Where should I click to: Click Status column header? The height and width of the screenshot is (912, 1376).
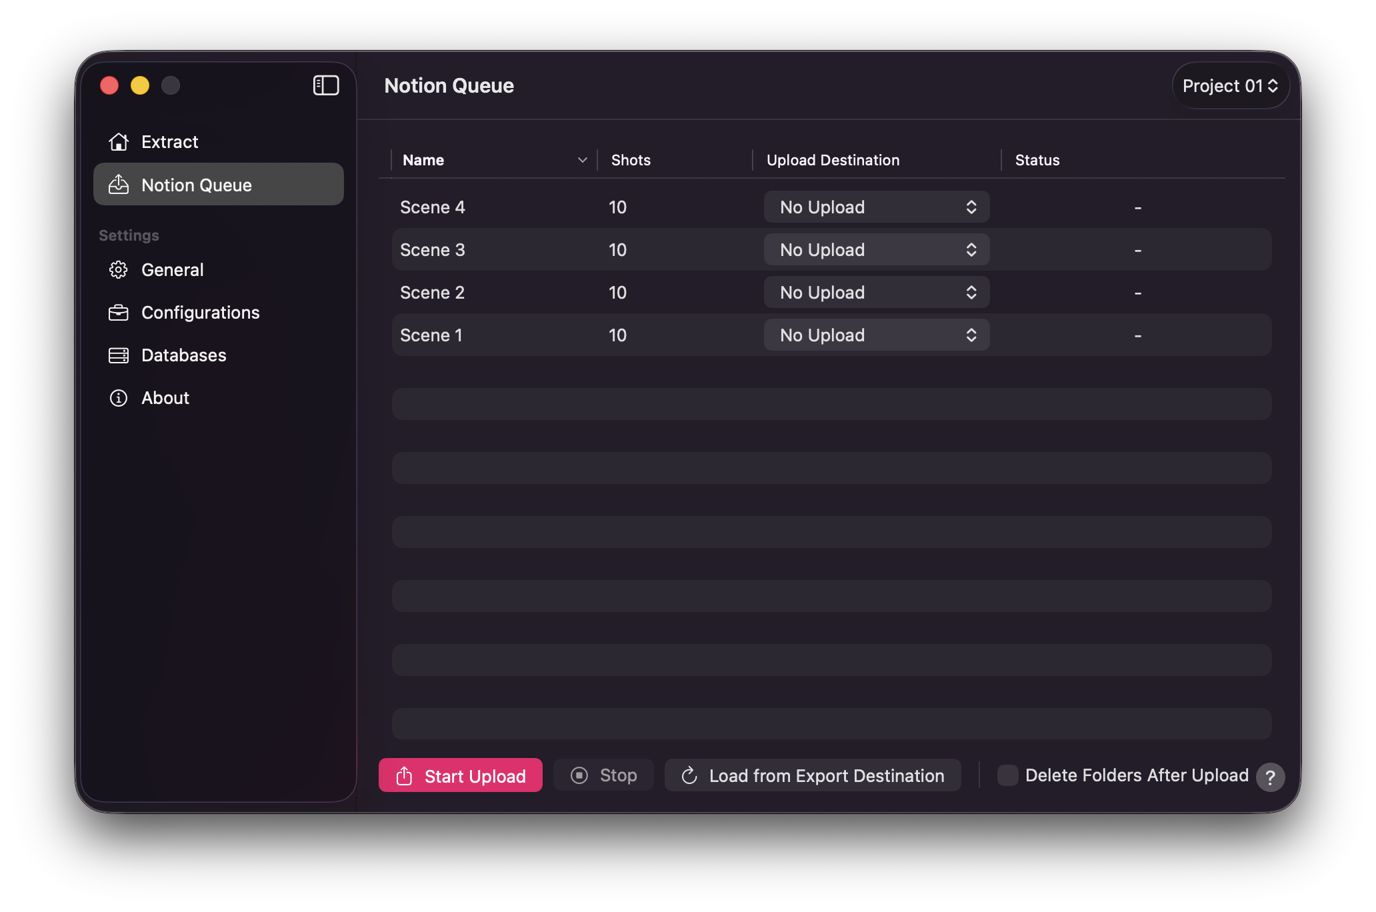point(1037,160)
